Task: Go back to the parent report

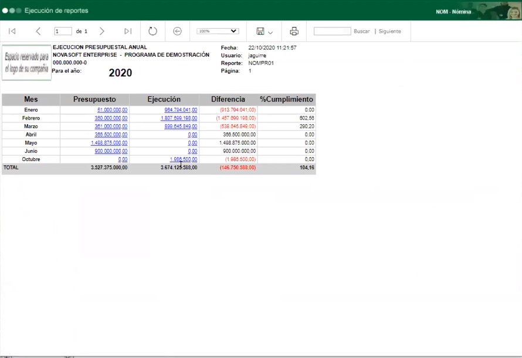Action: 178,31
